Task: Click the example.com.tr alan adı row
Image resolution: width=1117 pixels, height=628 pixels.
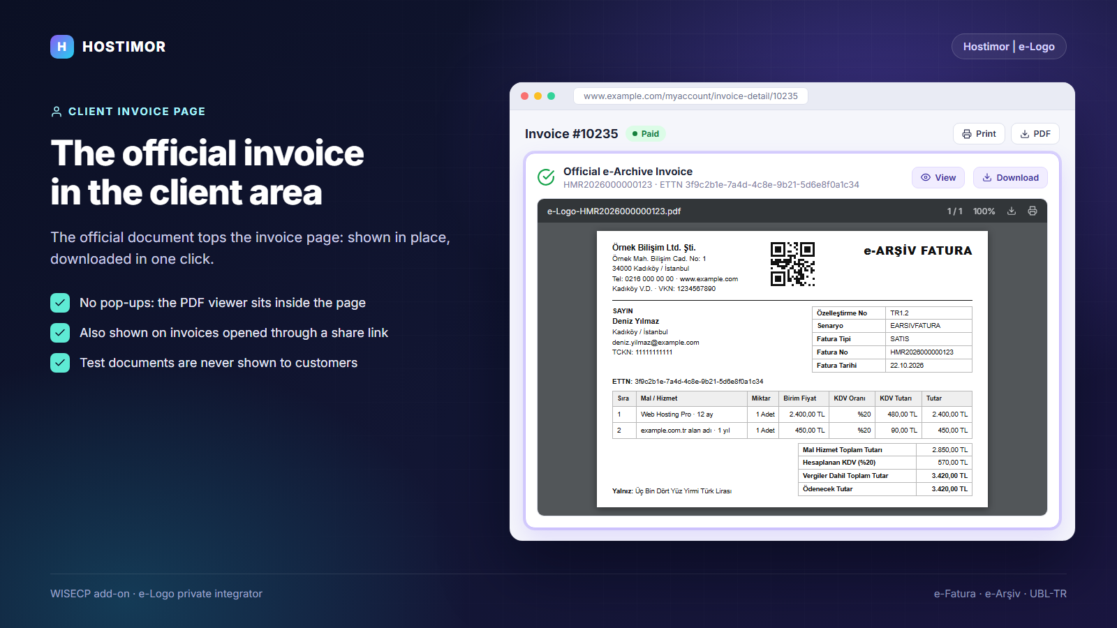Action: [792, 431]
